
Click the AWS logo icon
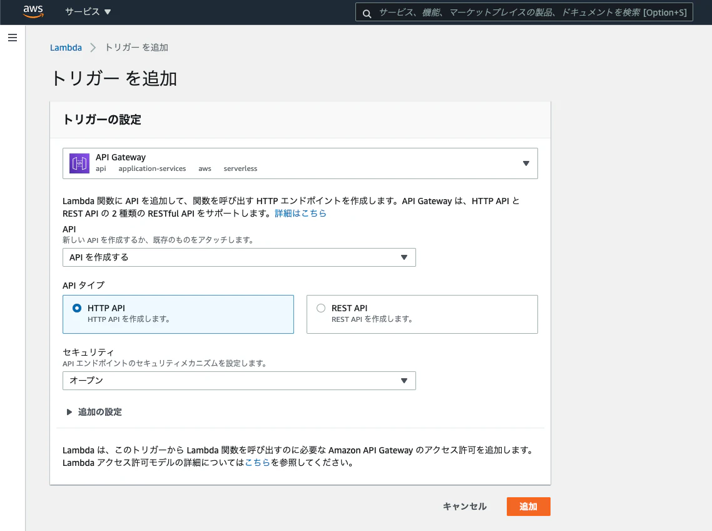[33, 11]
